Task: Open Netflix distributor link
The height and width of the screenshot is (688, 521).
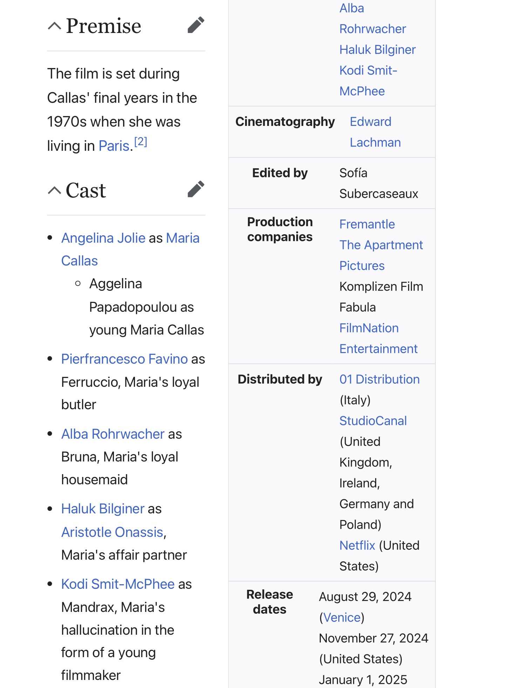Action: point(357,545)
